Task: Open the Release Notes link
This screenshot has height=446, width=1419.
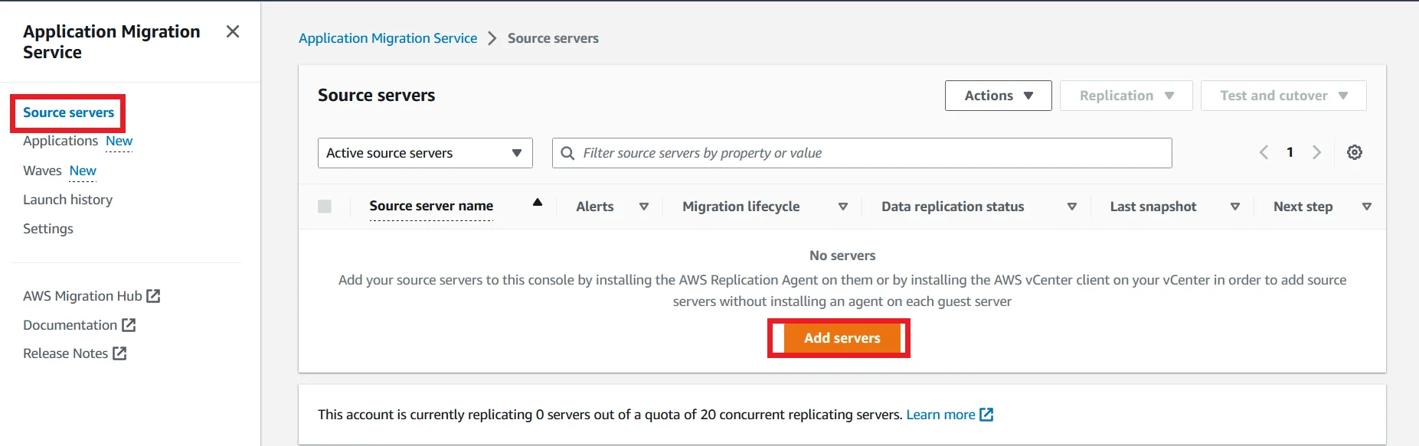Action: click(65, 353)
